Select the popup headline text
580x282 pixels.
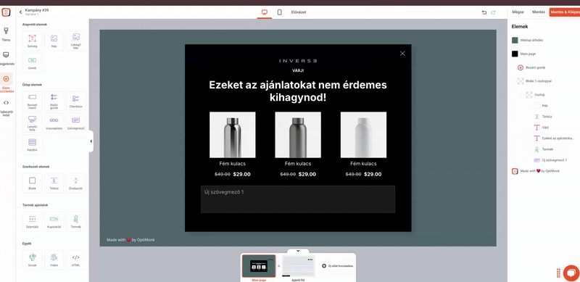click(298, 91)
